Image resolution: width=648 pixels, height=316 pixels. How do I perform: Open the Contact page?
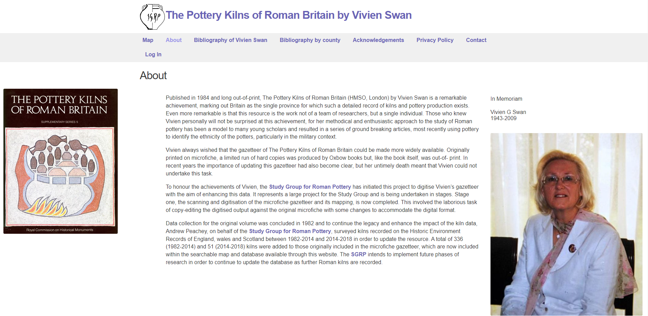coord(476,40)
